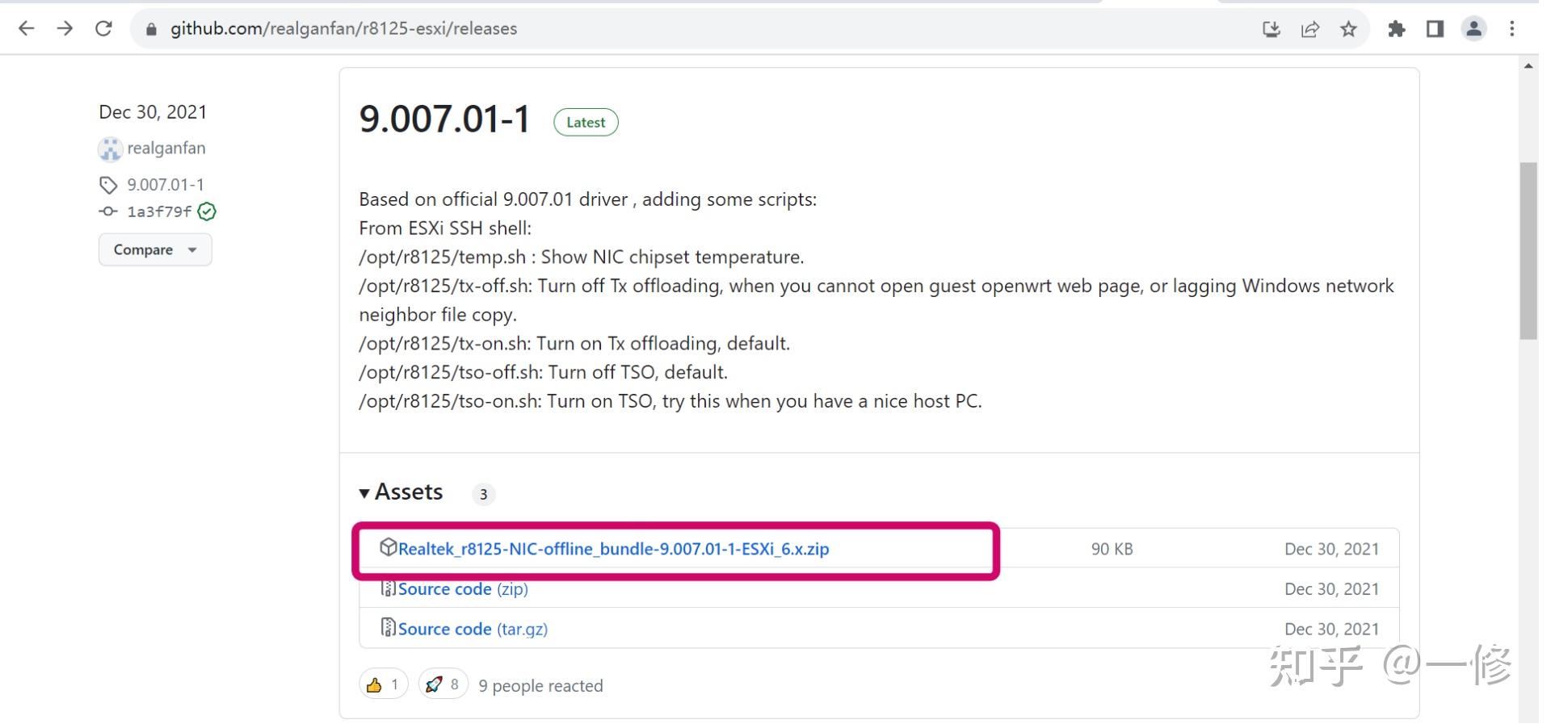
Task: Open the Compare dropdown
Action: click(155, 250)
